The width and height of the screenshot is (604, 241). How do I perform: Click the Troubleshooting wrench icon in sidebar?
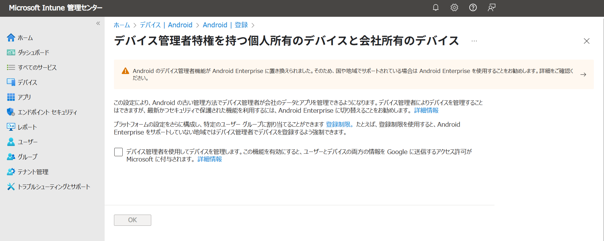click(11, 187)
